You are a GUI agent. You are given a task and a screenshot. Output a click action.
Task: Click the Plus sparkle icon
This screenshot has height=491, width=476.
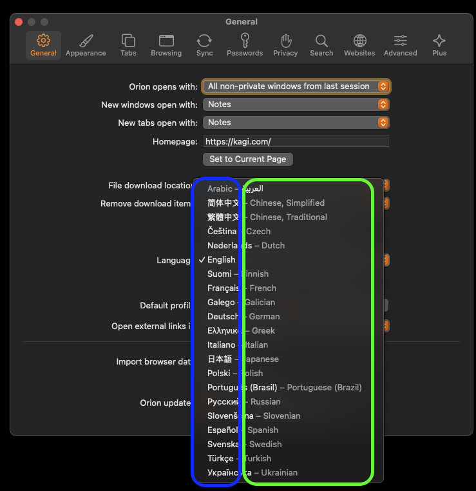[x=439, y=45]
